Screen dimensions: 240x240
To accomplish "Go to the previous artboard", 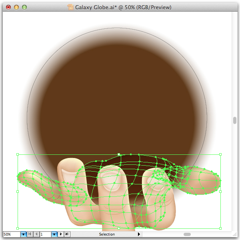I will tap(36, 234).
